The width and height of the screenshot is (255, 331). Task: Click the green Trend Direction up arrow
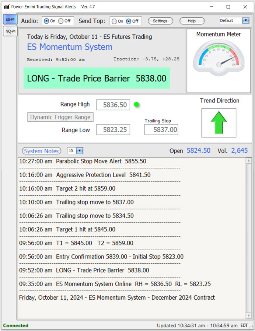219,122
